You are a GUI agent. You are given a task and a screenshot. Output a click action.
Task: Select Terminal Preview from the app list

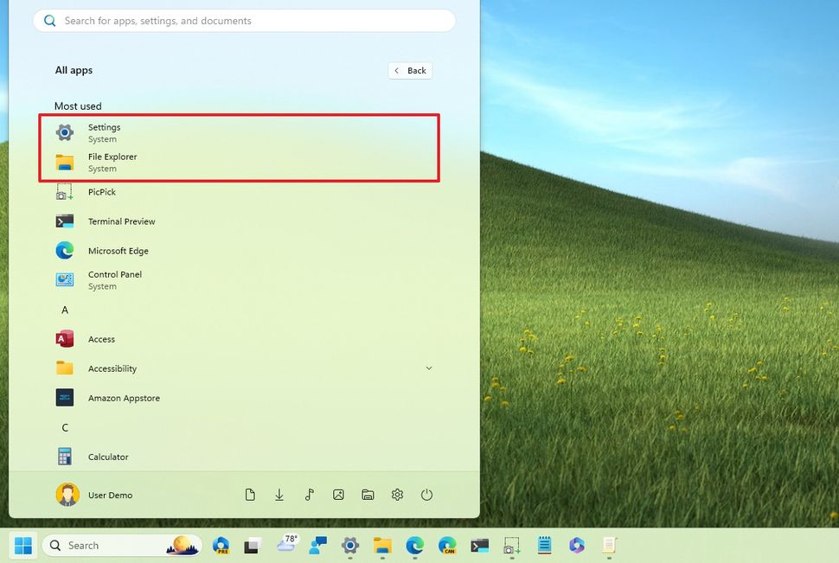tap(121, 221)
